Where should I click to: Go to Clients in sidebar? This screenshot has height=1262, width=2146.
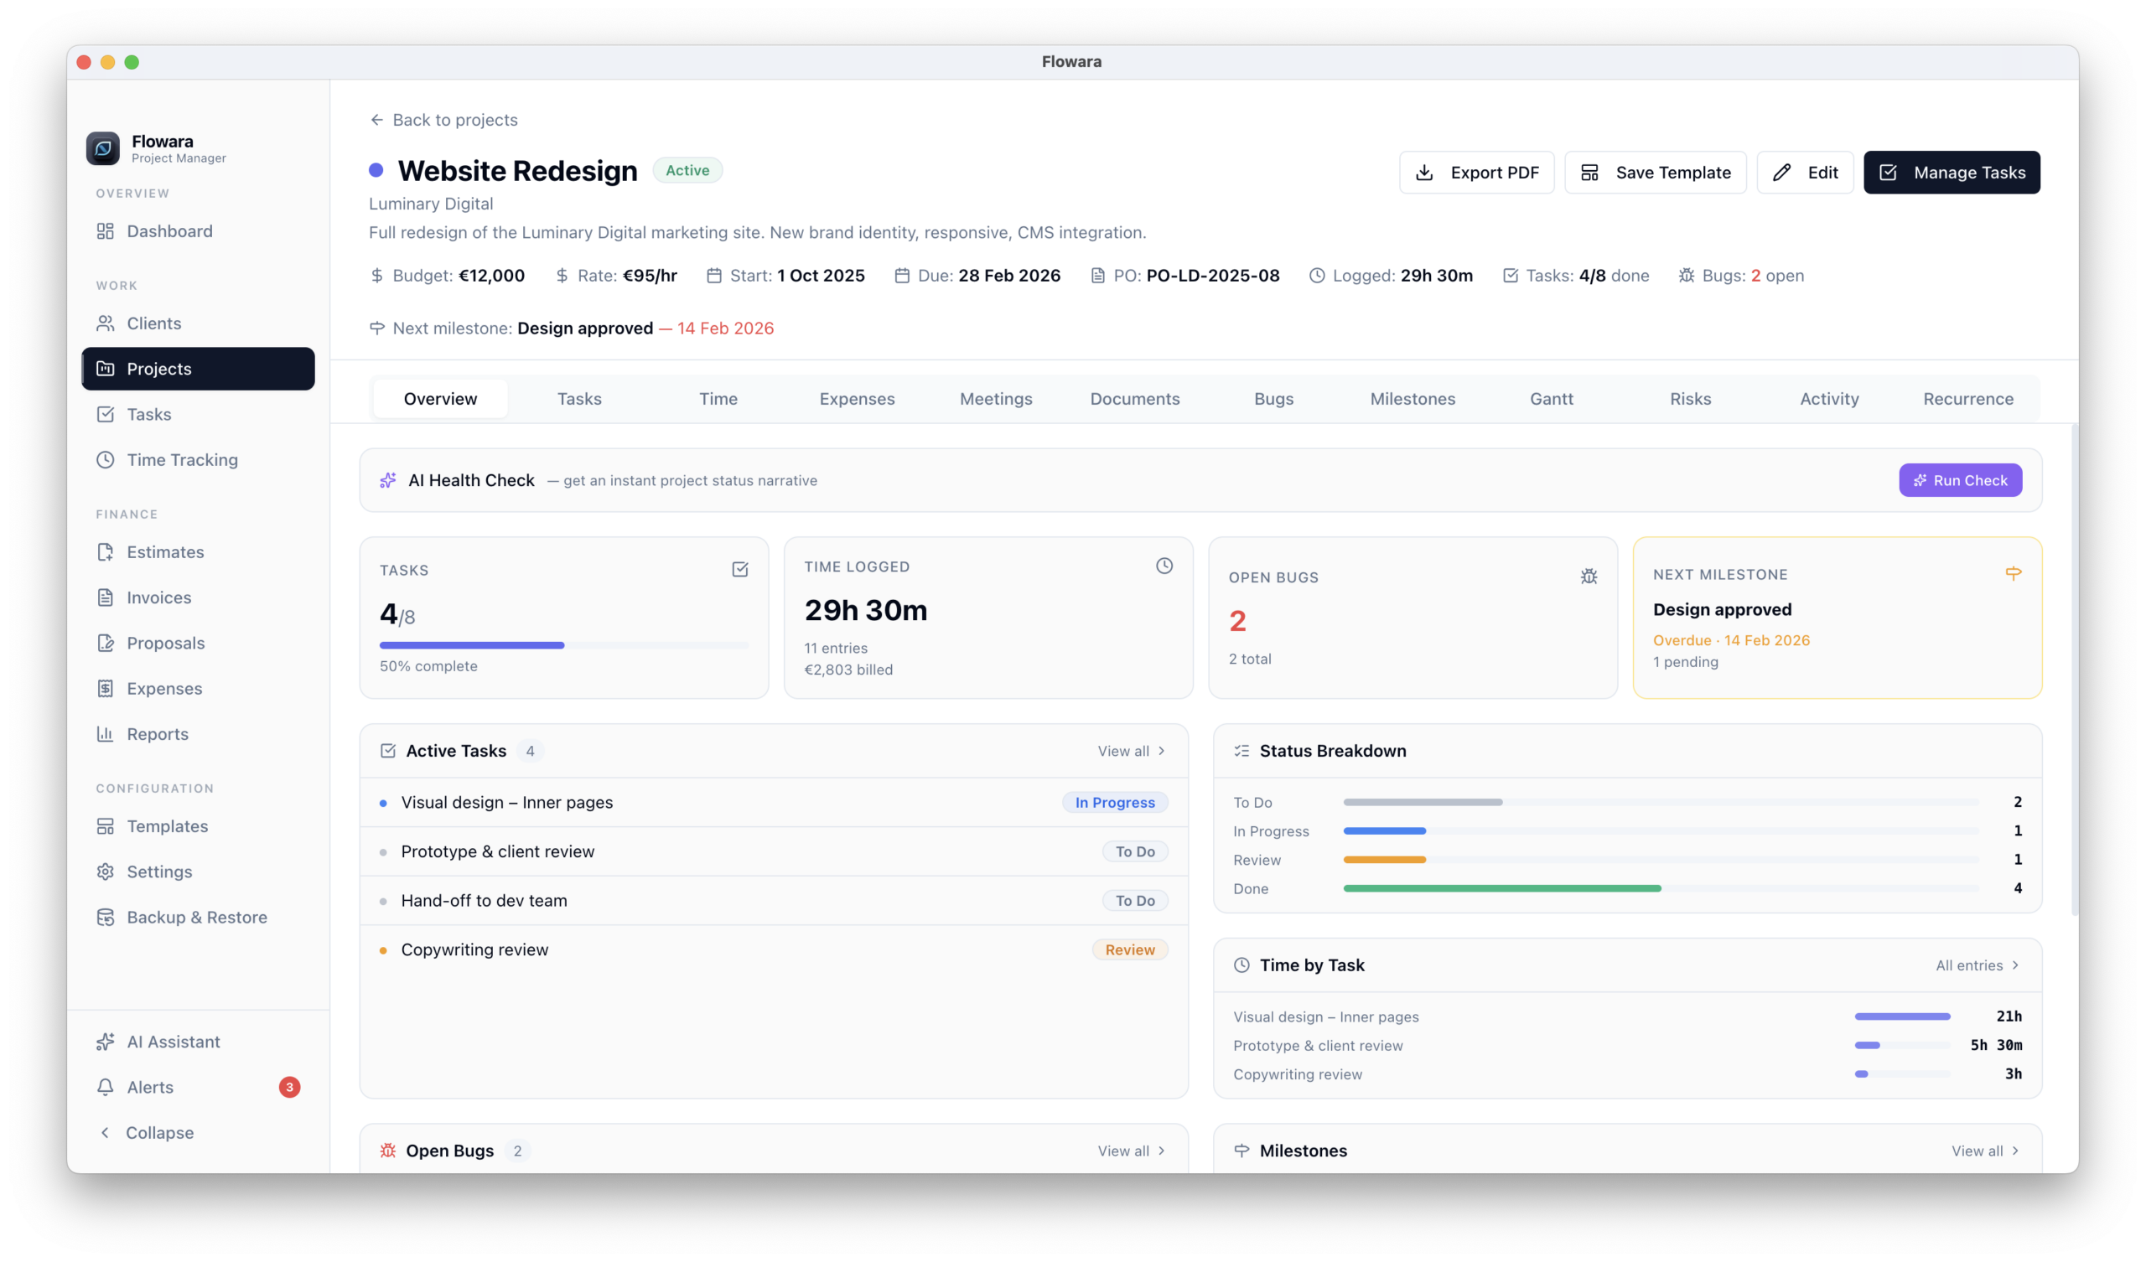pyautogui.click(x=198, y=323)
